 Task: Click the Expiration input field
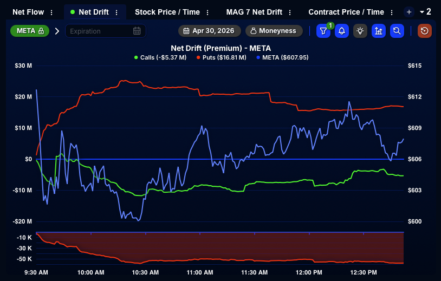click(x=106, y=31)
